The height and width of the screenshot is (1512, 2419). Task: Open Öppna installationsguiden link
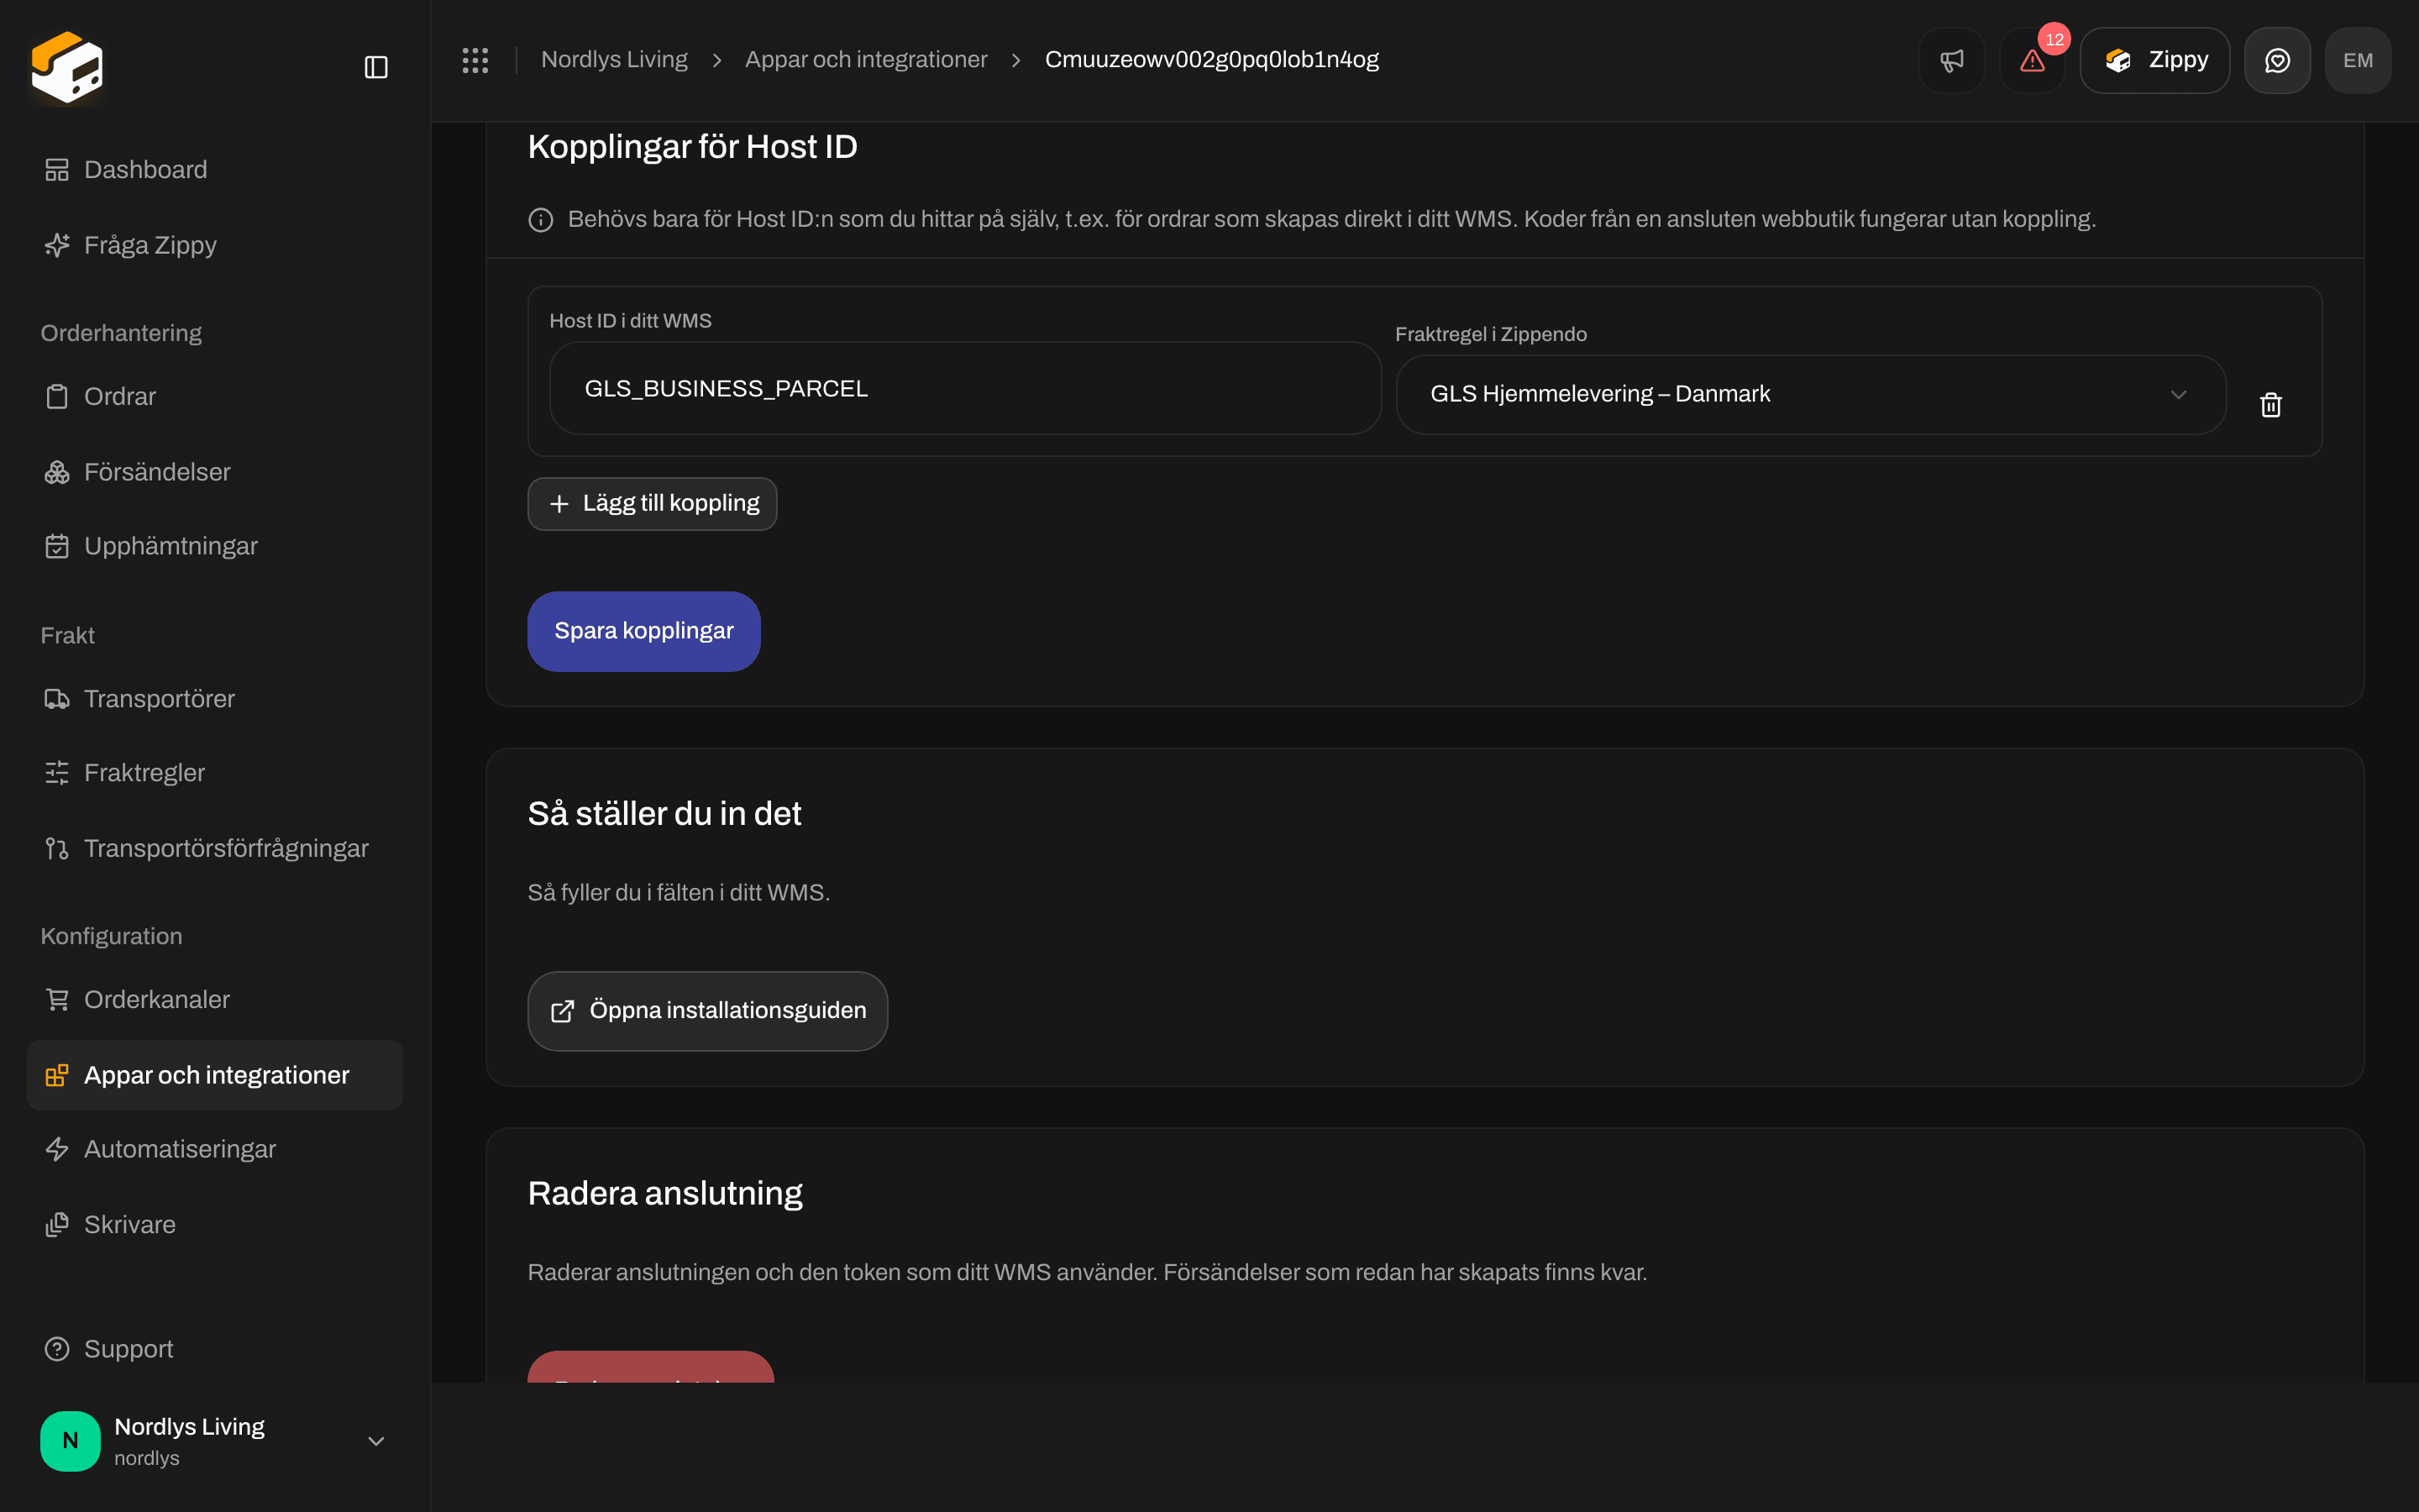point(708,1011)
